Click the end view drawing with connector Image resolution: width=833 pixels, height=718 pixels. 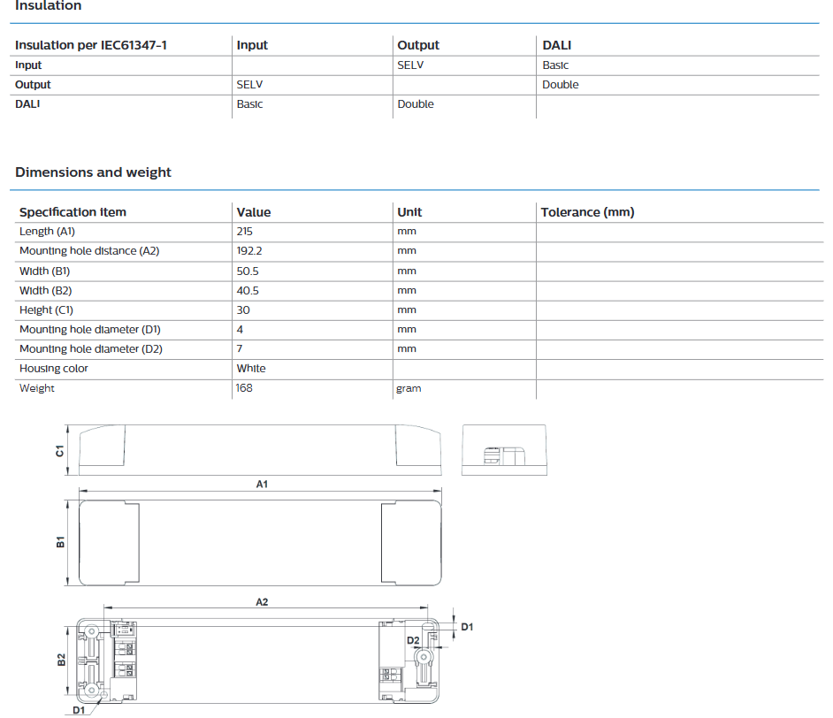coord(504,450)
